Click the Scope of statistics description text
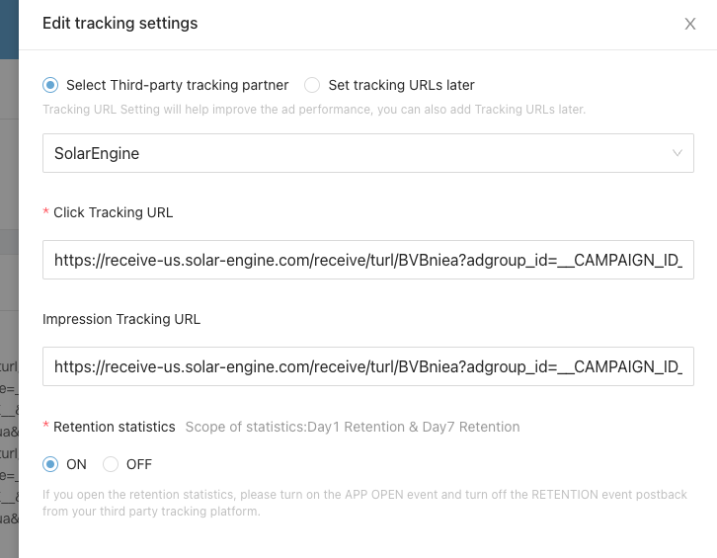 tap(353, 427)
